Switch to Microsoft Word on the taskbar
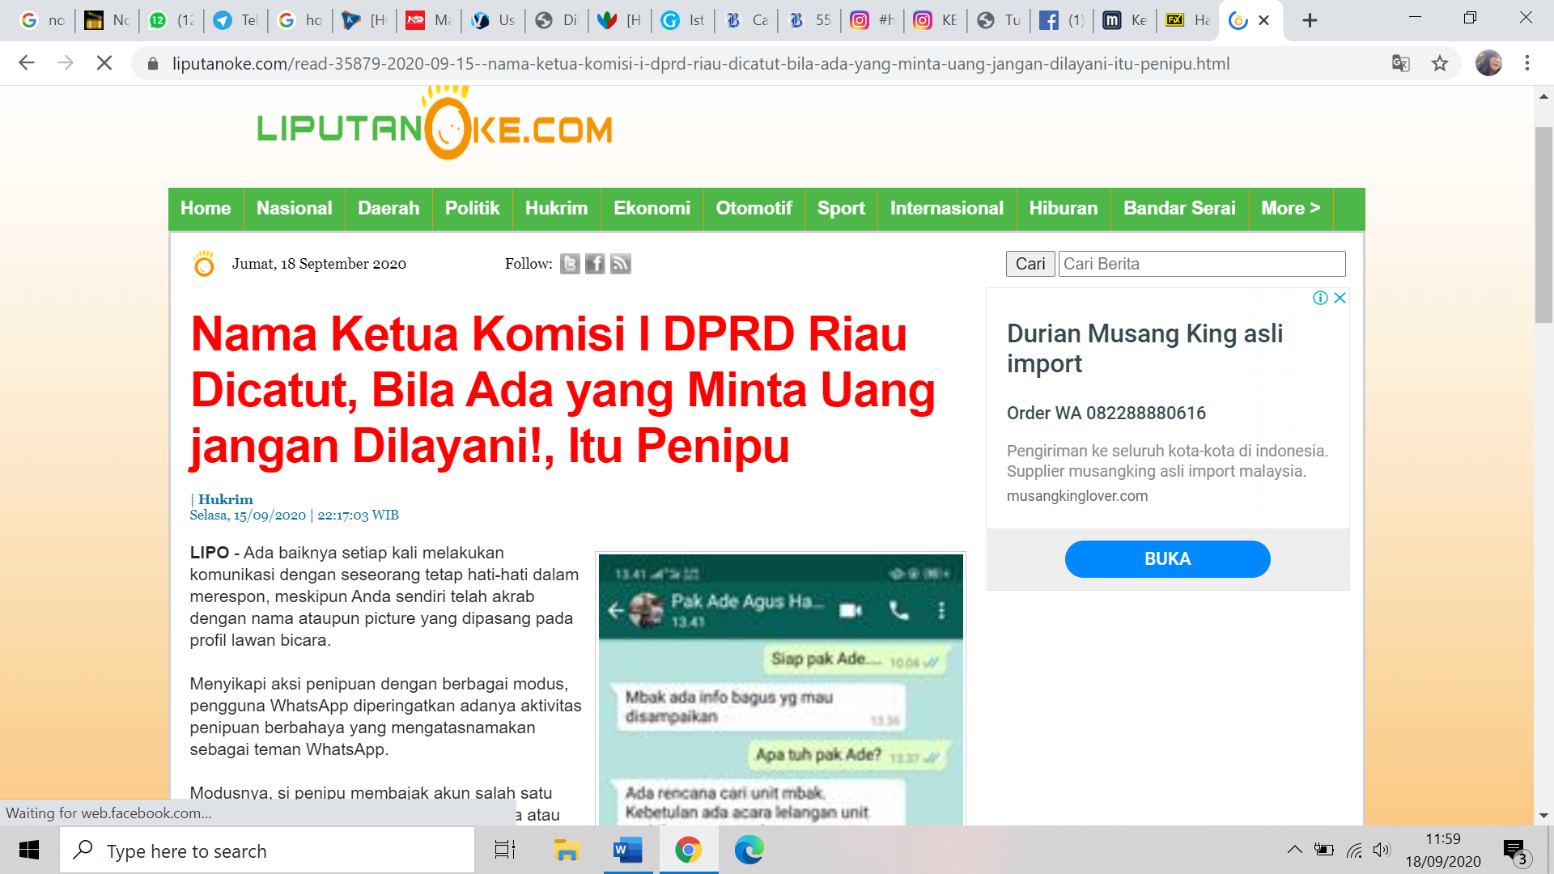 coord(627,850)
